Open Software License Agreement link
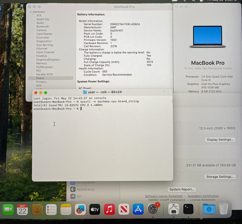Viewport: 242px width, 224px height. pyautogui.click(x=164, y=196)
